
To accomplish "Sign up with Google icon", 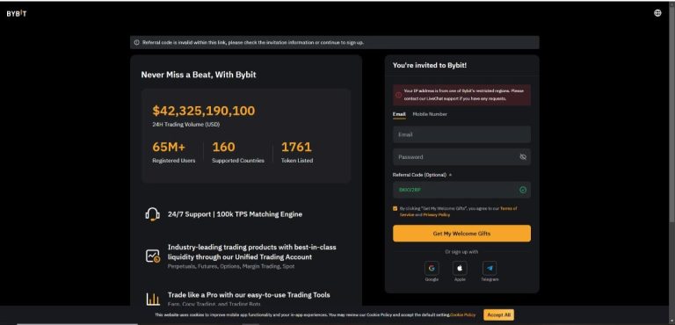I will pyautogui.click(x=432, y=268).
